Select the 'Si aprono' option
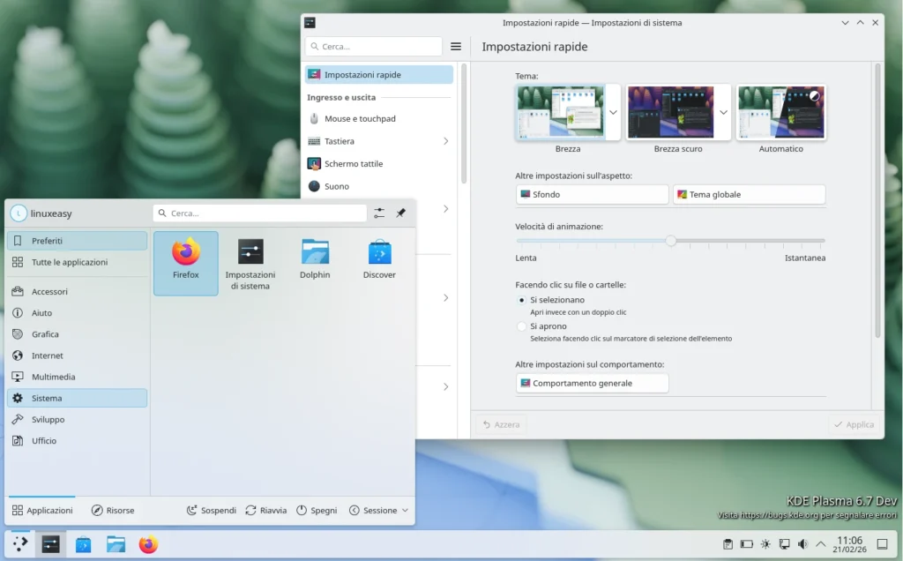This screenshot has width=903, height=561. (x=521, y=325)
